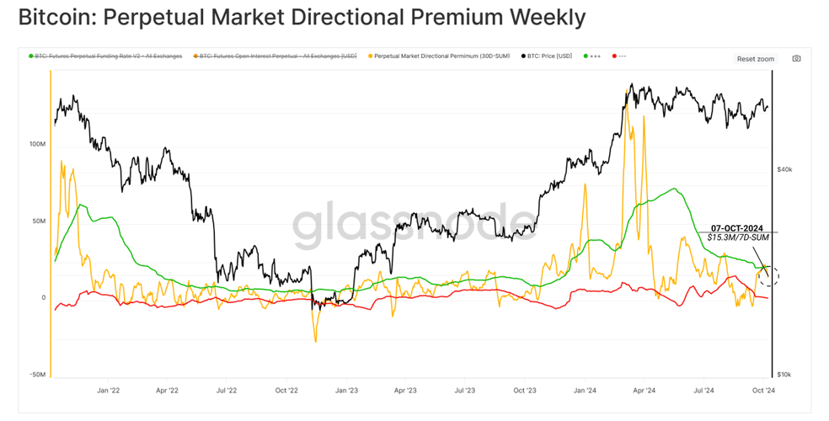Click the yellow legend dot for Directional Premium
Image resolution: width=829 pixels, height=421 pixels.
click(x=370, y=56)
